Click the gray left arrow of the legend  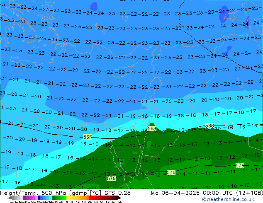coord(10,198)
